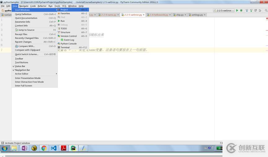This screenshot has height=157, width=268.
Task: Expand Active Editor submenu
Action: 34,74
